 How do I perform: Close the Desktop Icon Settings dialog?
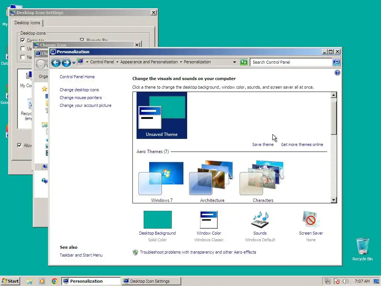(x=154, y=12)
